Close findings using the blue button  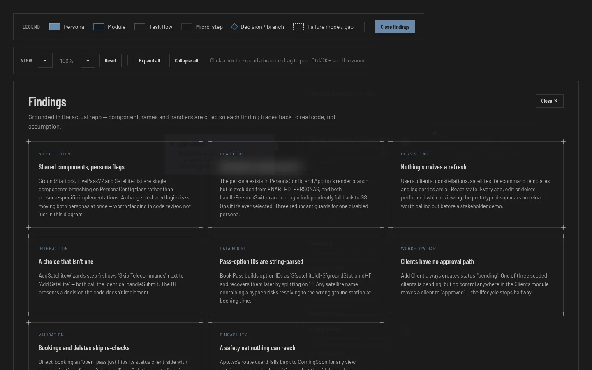(x=395, y=27)
